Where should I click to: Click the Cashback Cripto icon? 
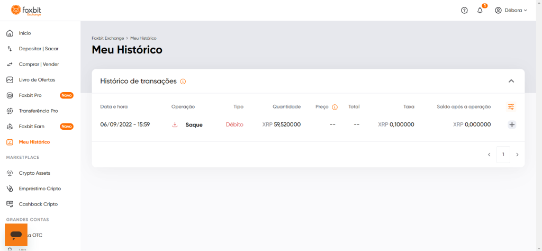tap(10, 204)
